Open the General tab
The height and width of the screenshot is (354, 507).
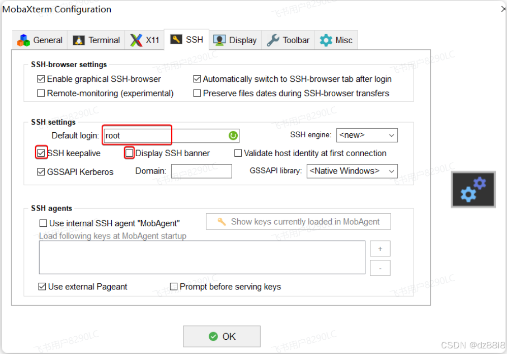40,40
